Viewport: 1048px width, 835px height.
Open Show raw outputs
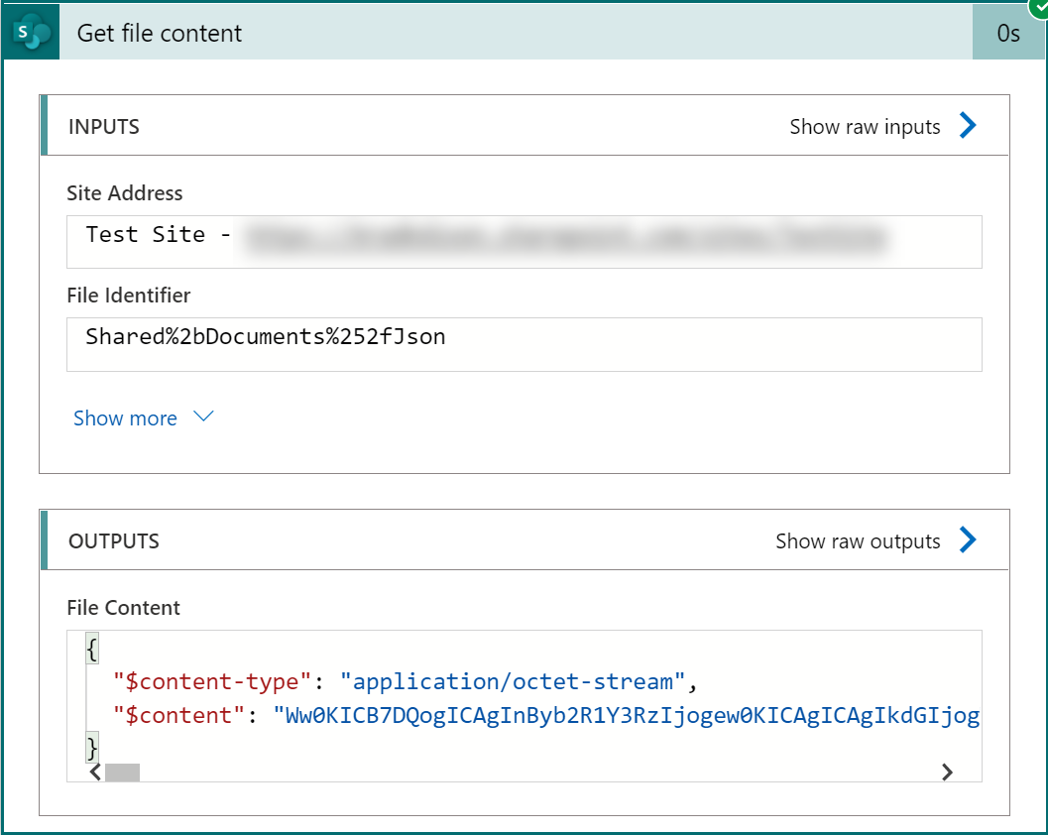click(x=858, y=541)
